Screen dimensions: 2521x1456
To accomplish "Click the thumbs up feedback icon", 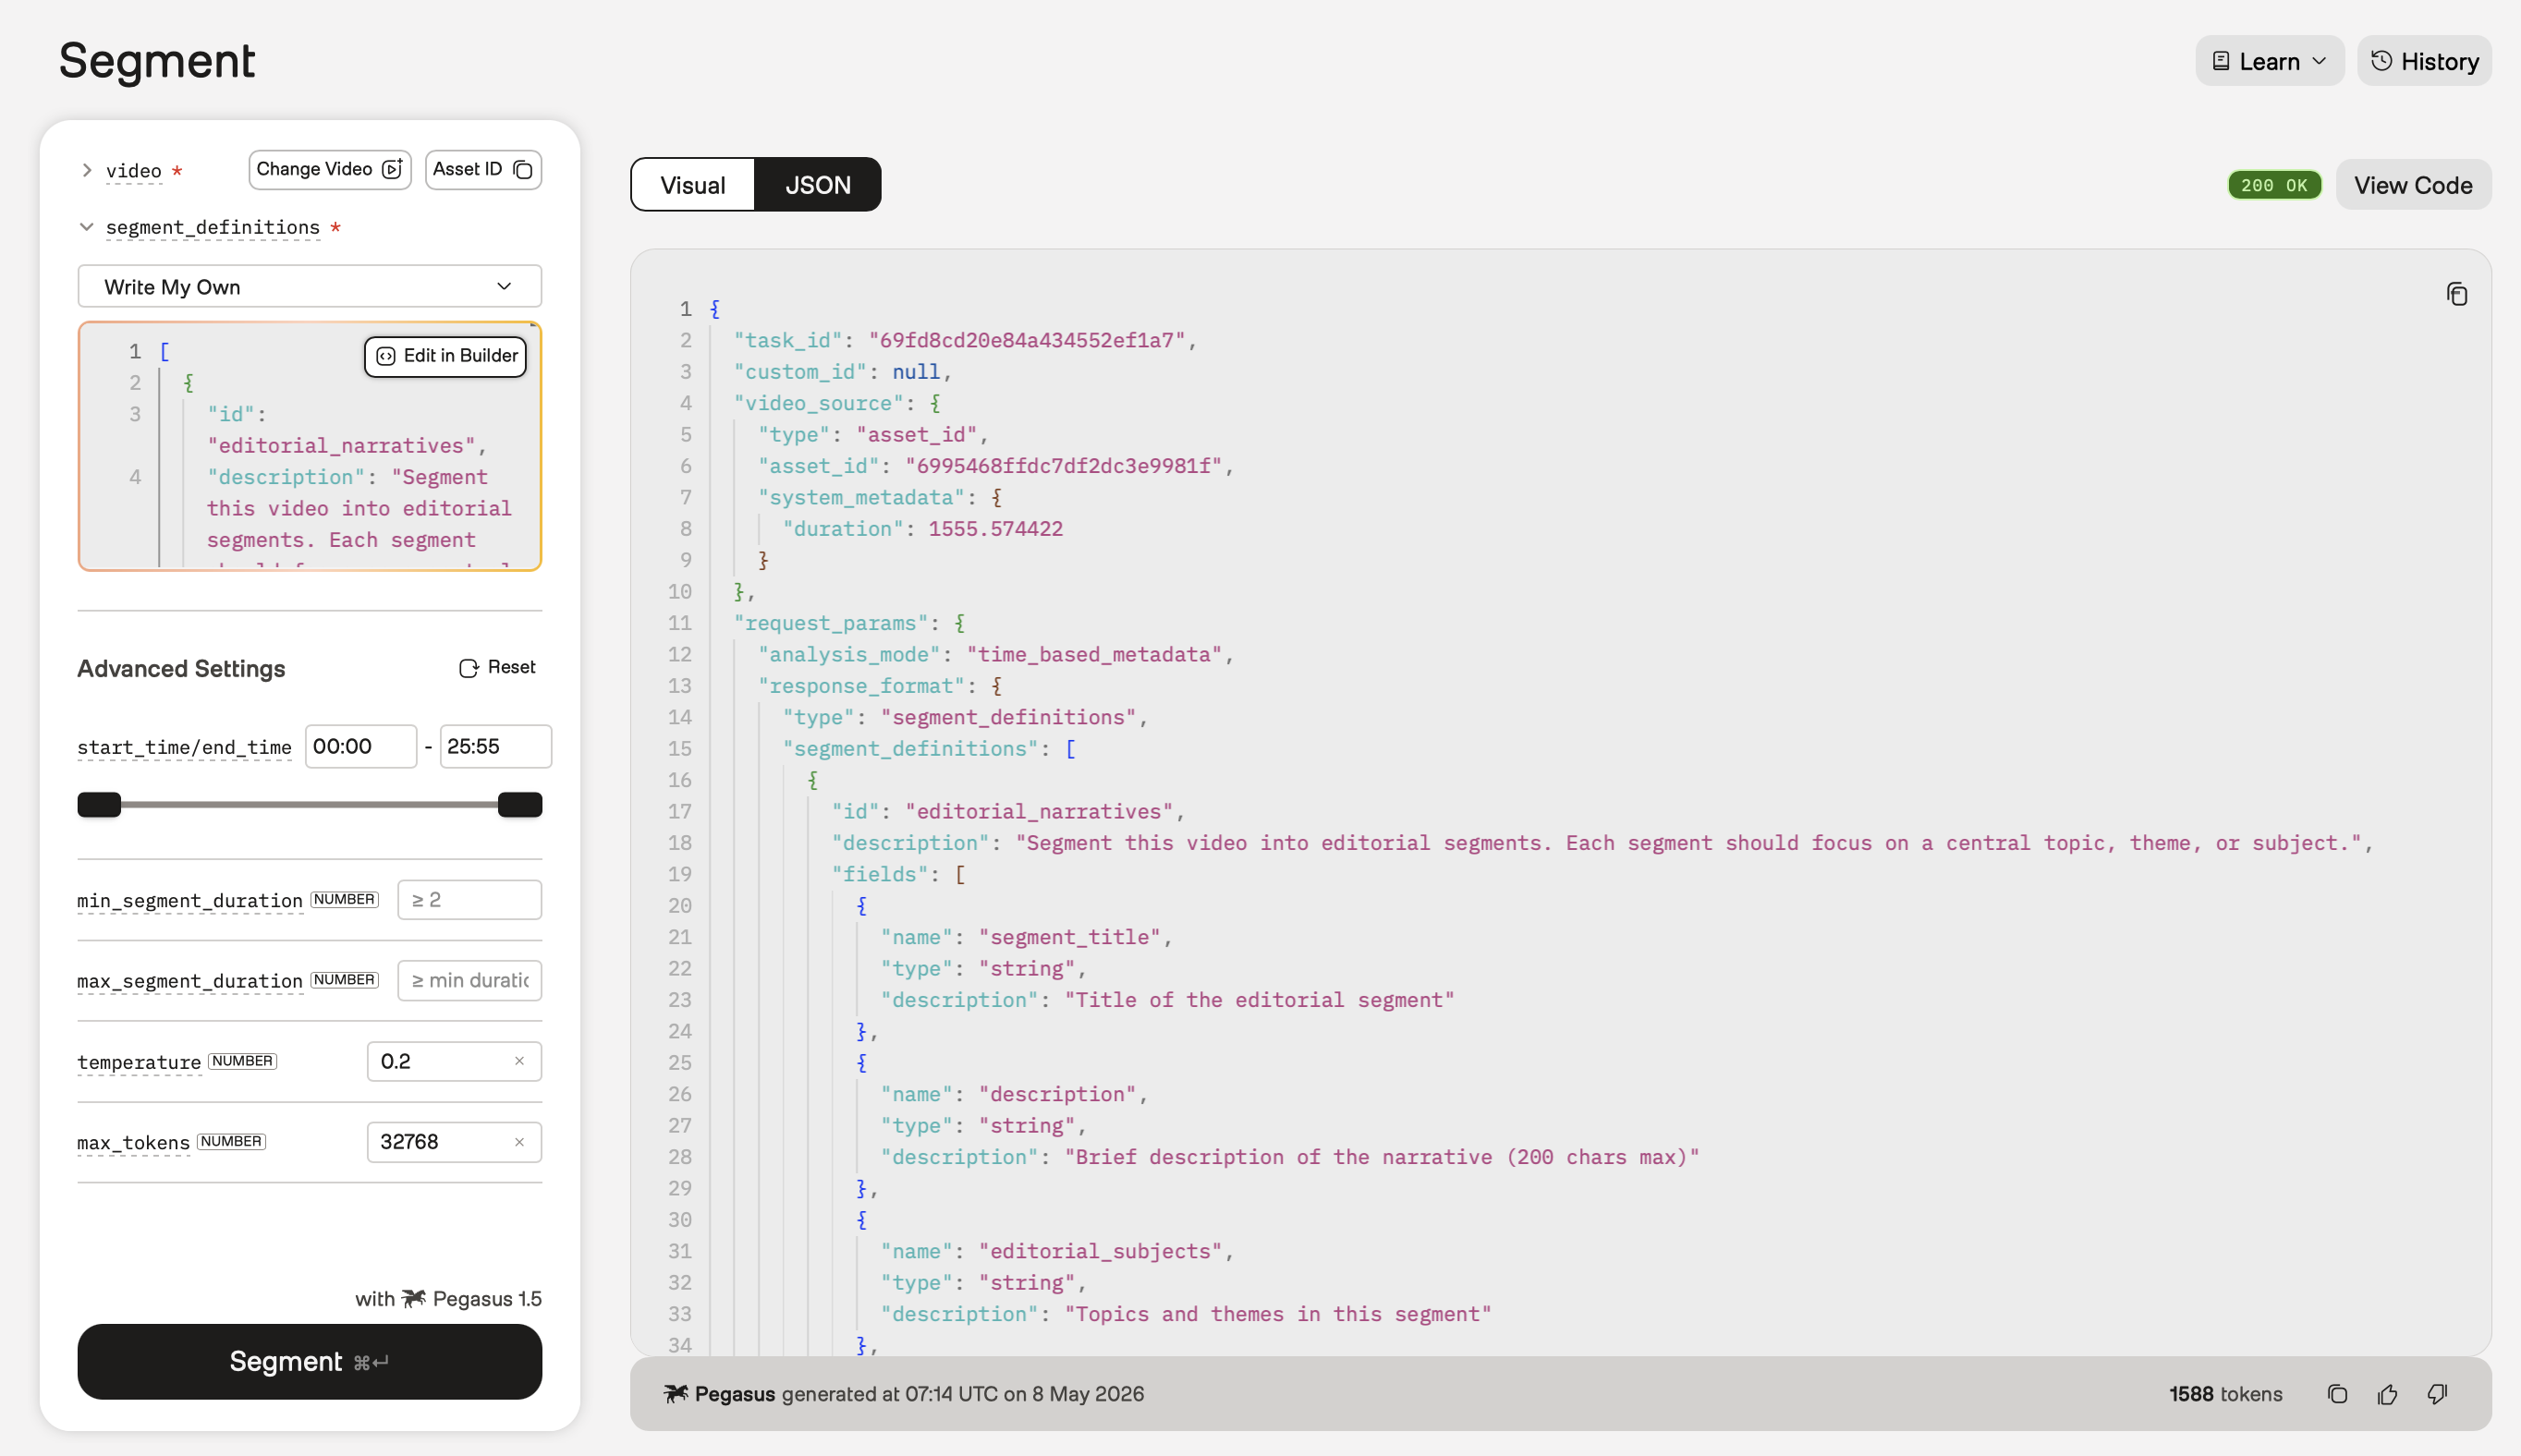I will click(2387, 1394).
